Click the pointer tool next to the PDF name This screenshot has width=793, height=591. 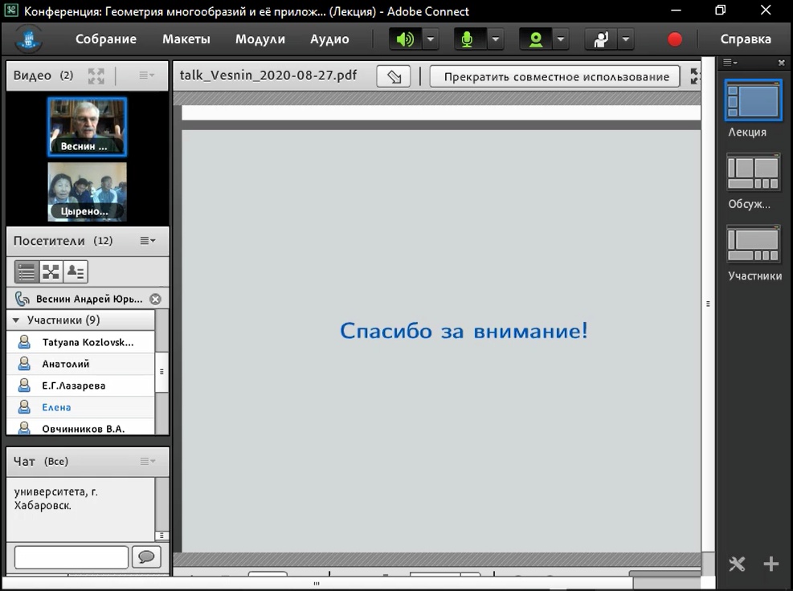coord(394,77)
